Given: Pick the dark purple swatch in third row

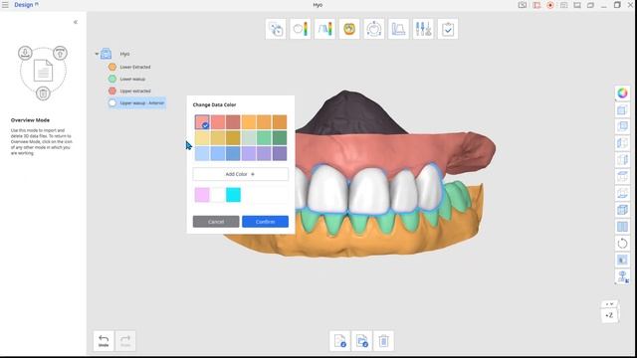Looking at the screenshot, I should click(x=280, y=153).
